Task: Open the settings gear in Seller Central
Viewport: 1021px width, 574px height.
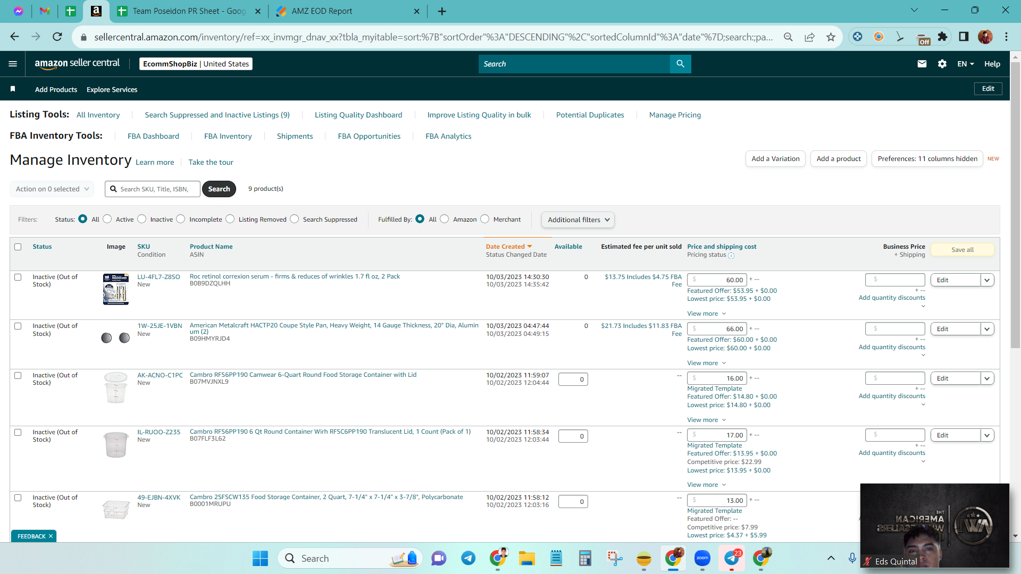Action: [x=942, y=64]
